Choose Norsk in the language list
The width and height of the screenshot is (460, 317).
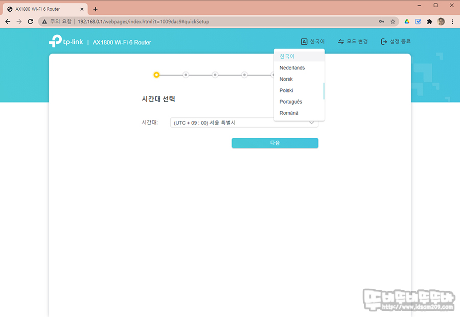[x=299, y=79]
